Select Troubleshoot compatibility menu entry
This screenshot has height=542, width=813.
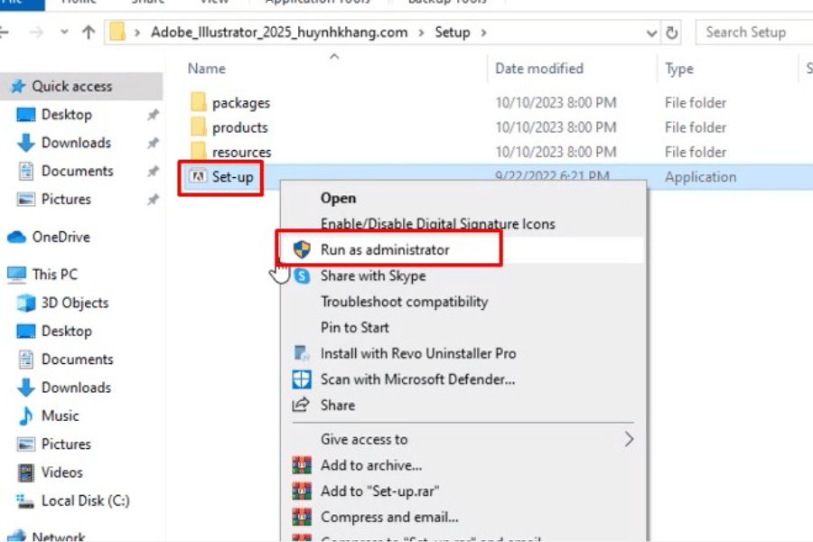[x=404, y=302]
